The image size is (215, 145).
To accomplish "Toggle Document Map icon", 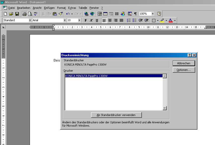I will (130, 14).
